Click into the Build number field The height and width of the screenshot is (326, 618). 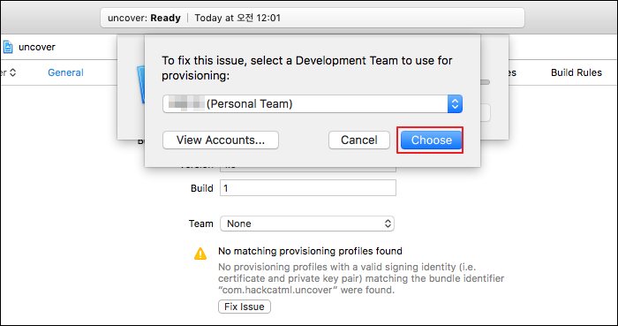(308, 188)
